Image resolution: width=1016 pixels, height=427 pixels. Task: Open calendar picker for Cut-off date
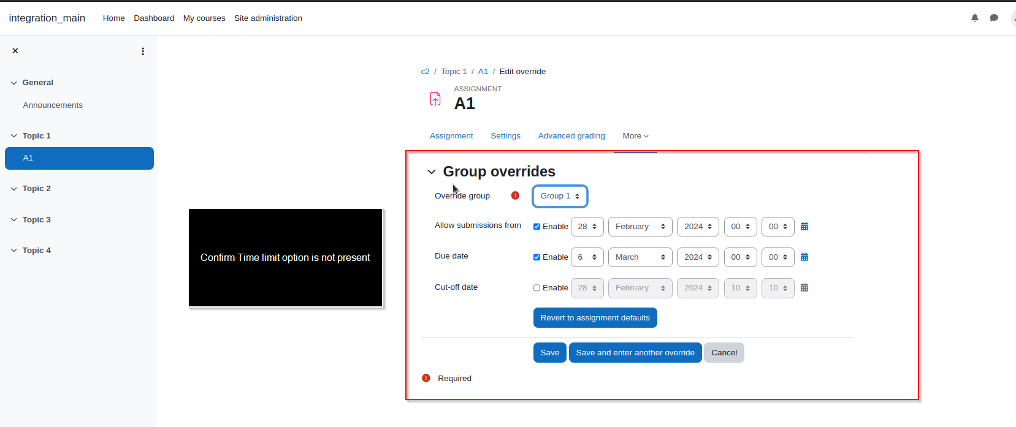[x=804, y=288]
